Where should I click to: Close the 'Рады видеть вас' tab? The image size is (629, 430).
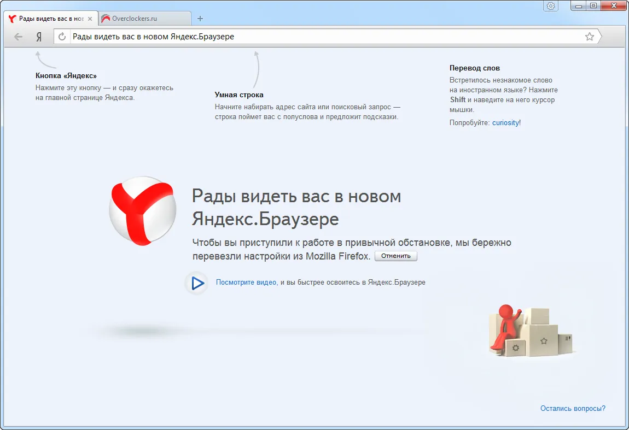pos(90,19)
